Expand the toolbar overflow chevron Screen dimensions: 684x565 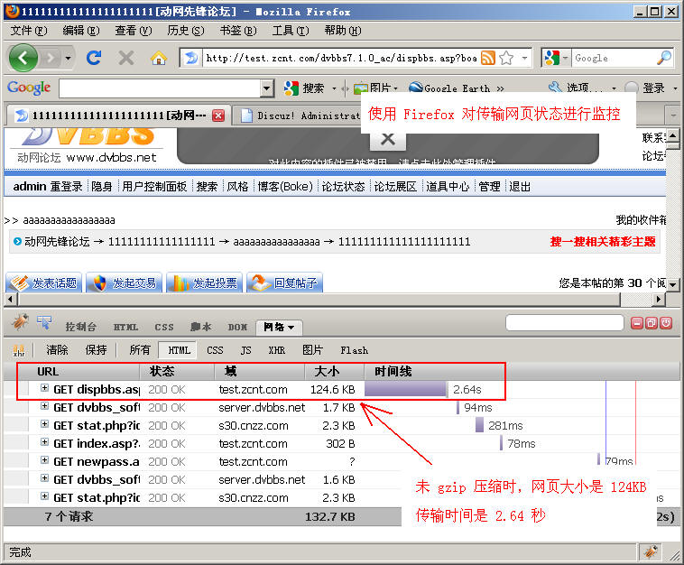point(500,88)
